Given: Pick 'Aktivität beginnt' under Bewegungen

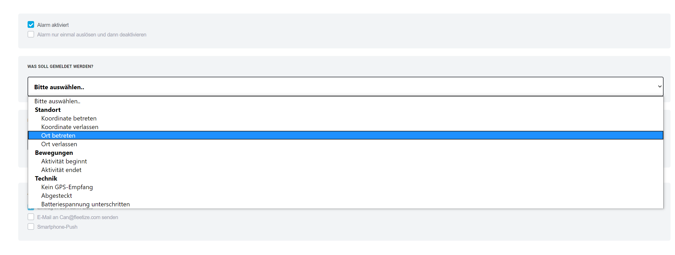Looking at the screenshot, I should click(345, 161).
